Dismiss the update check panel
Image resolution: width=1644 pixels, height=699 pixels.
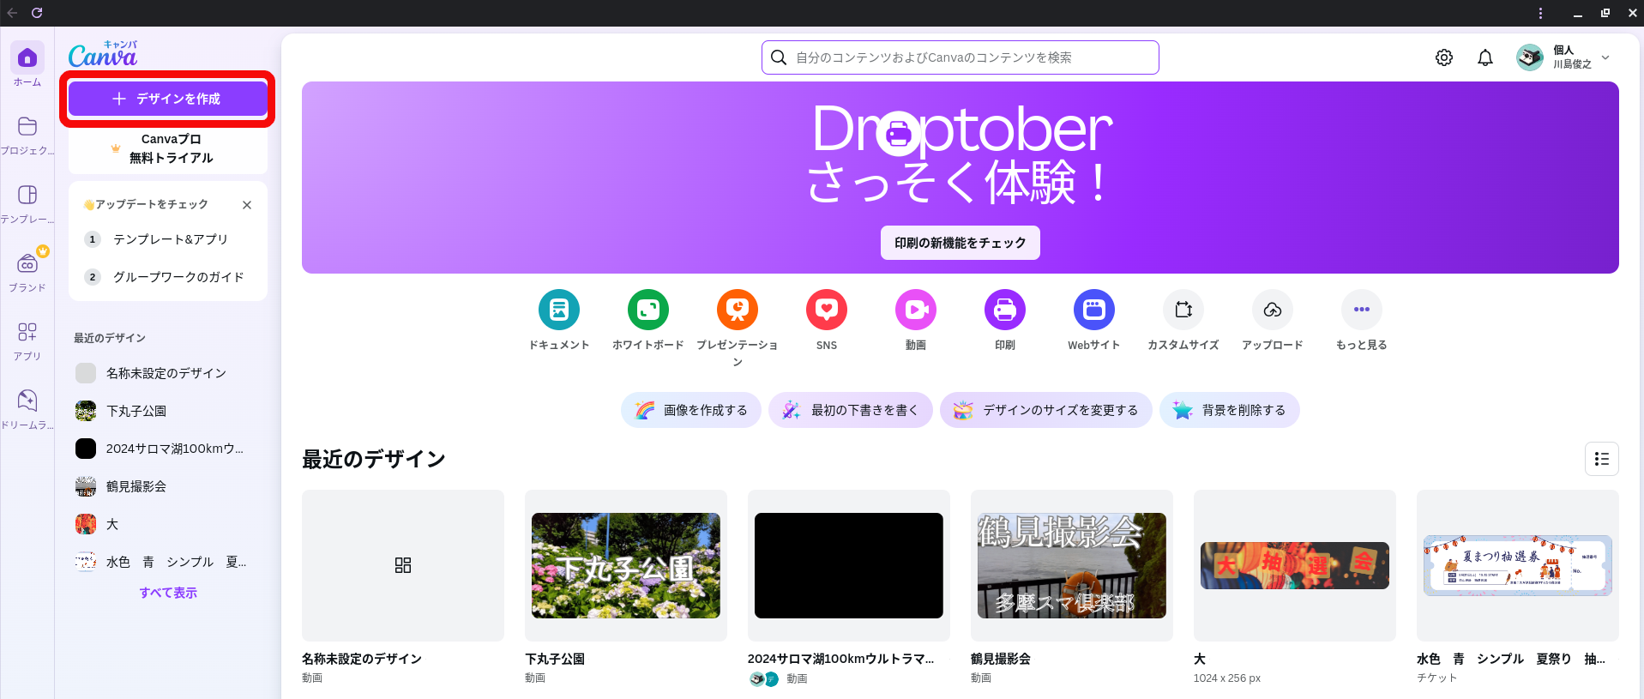[247, 205]
